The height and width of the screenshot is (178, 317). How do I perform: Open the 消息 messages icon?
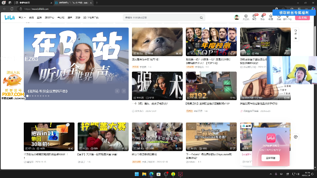click(x=254, y=17)
